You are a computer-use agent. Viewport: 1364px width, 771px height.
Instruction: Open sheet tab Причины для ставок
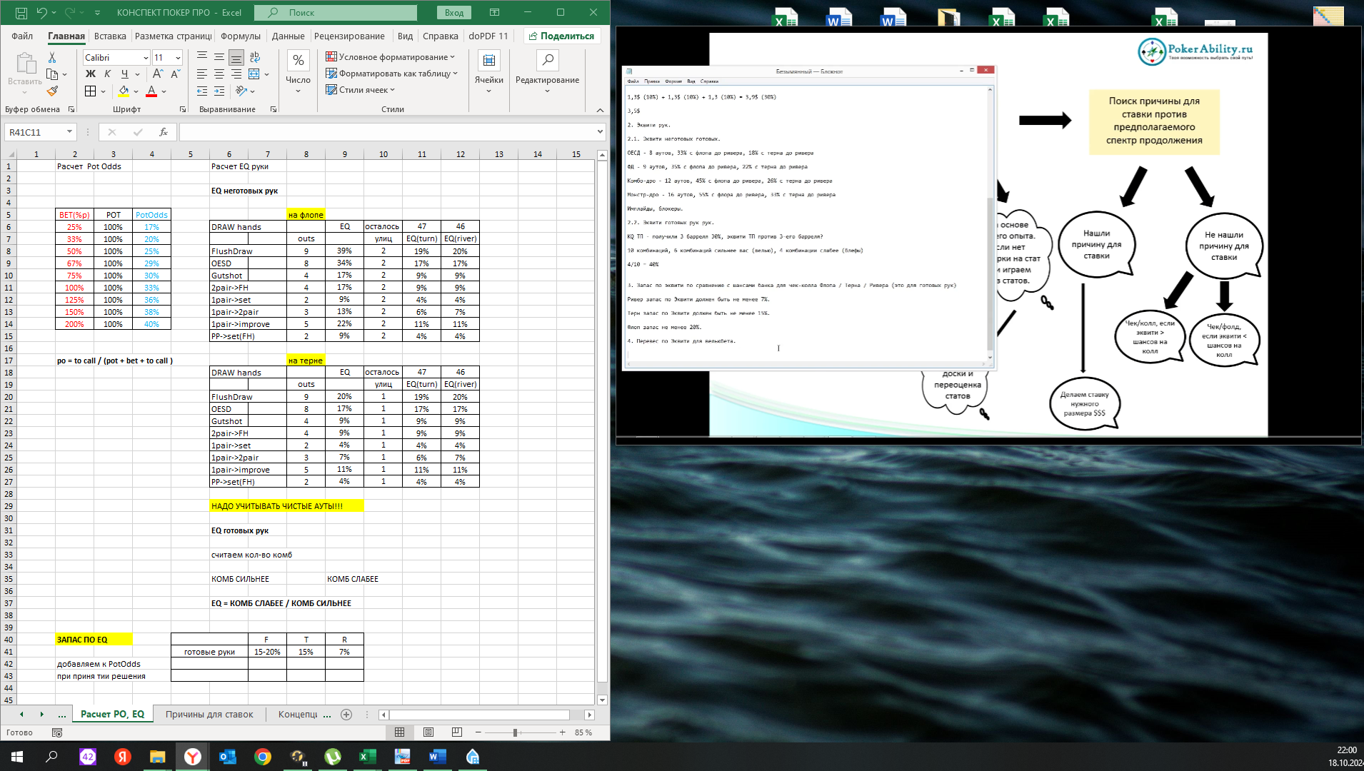(x=209, y=714)
